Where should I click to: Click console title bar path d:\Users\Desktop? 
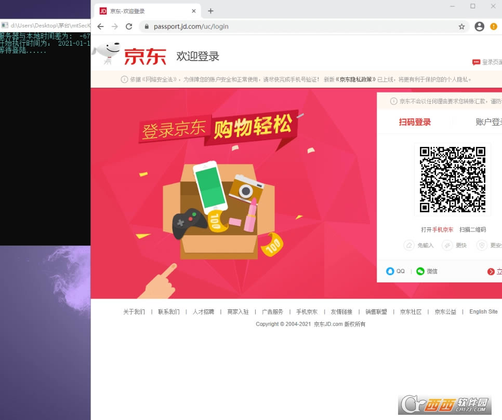click(50, 25)
